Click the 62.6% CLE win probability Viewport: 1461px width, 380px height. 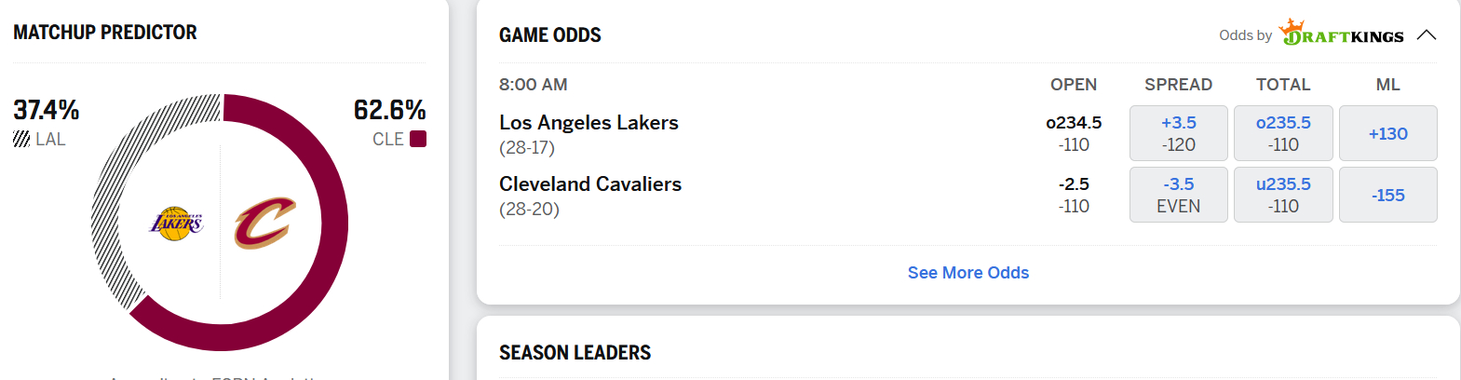click(389, 110)
